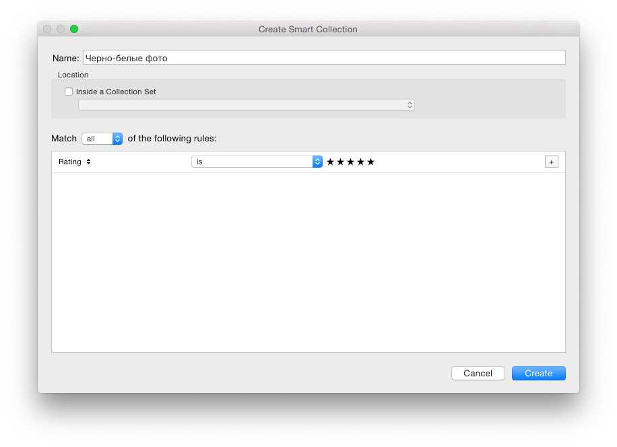
Task: Add a new rule with plus button
Action: pos(551,162)
